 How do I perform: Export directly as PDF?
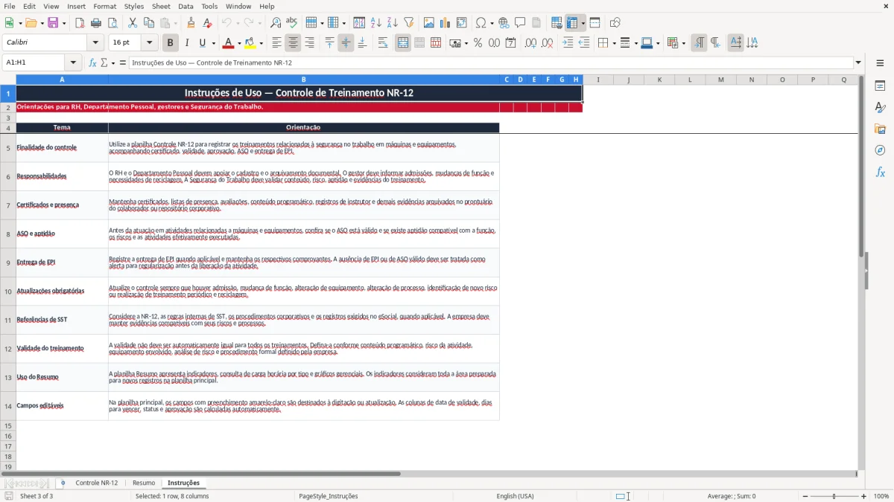[80, 23]
